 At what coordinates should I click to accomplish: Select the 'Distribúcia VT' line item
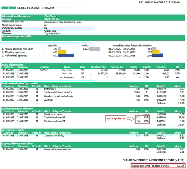click(51, 89)
